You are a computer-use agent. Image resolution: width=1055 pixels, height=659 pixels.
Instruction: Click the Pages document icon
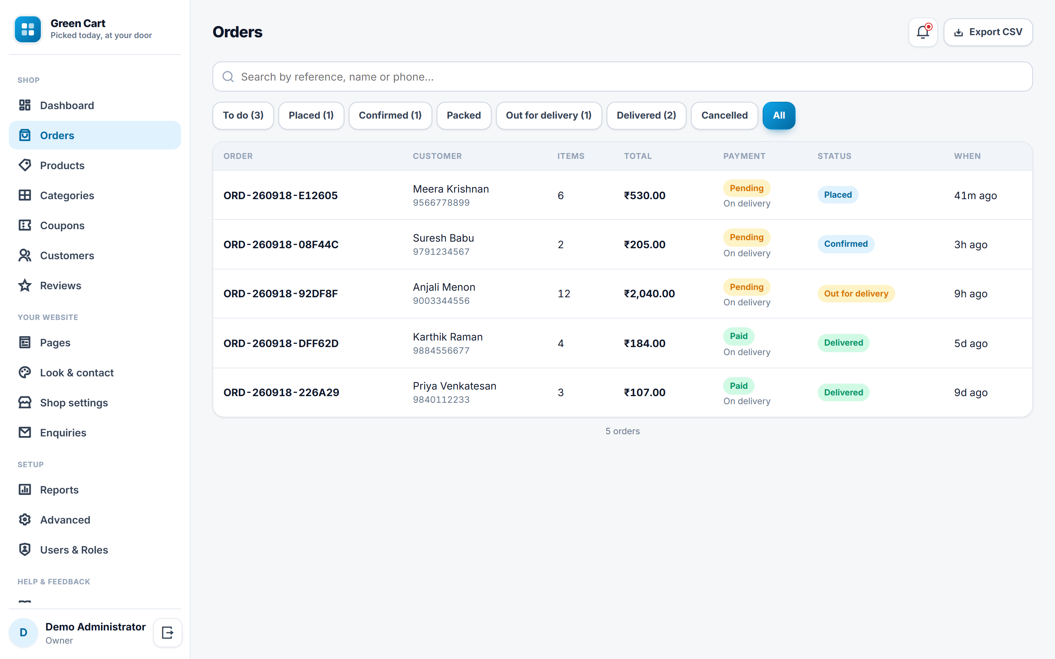pos(25,343)
